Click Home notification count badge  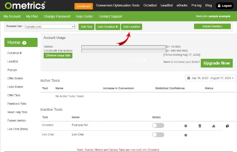tap(24, 43)
